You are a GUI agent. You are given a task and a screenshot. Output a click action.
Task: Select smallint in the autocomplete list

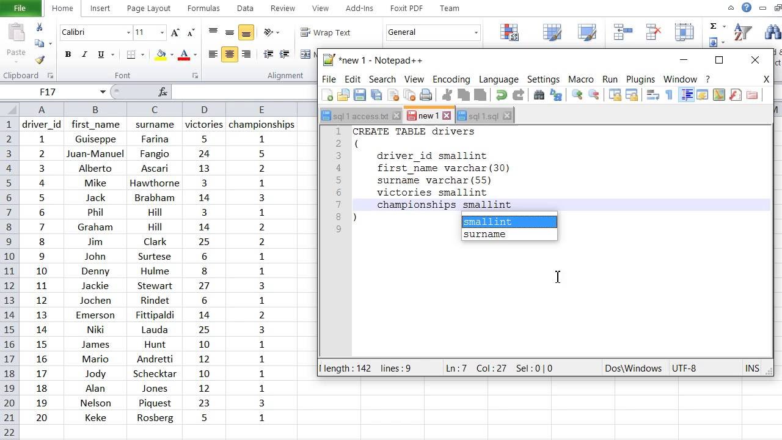tap(509, 222)
